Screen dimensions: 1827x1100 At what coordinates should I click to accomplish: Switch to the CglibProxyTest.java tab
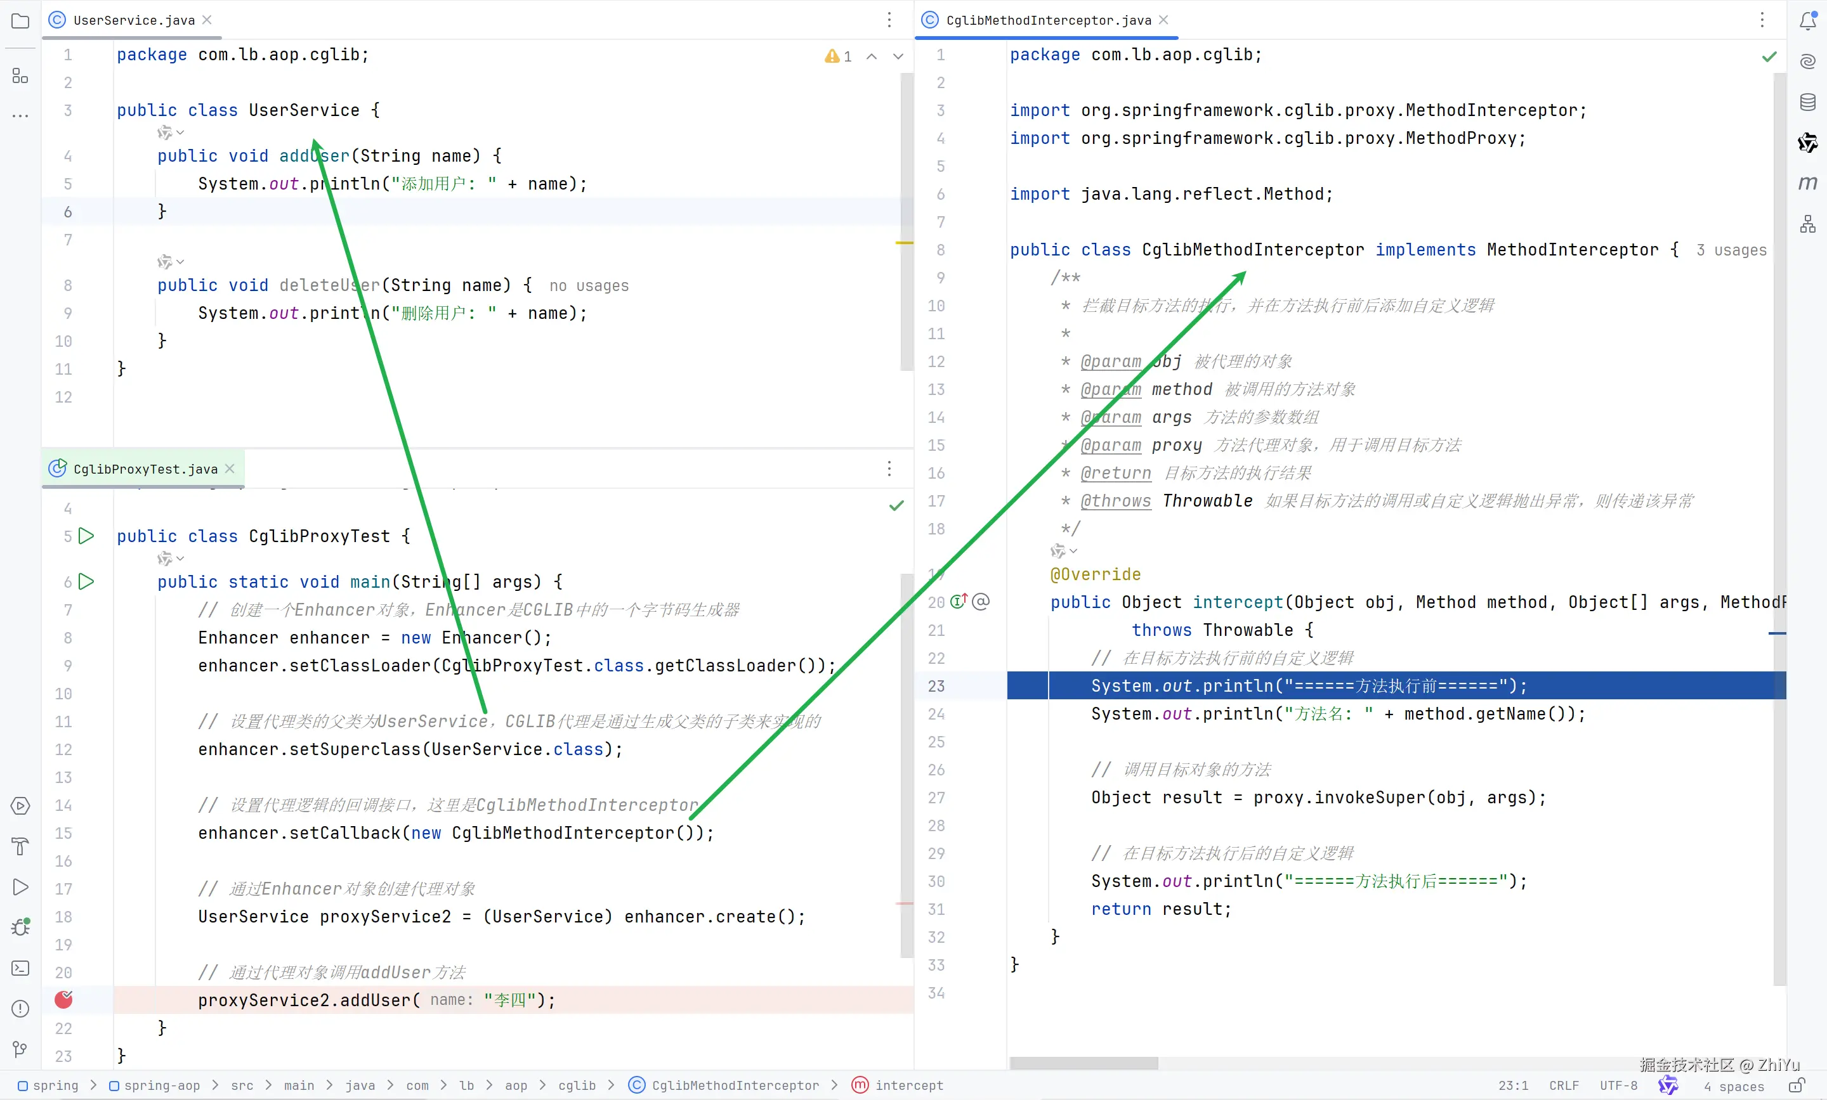tap(145, 469)
